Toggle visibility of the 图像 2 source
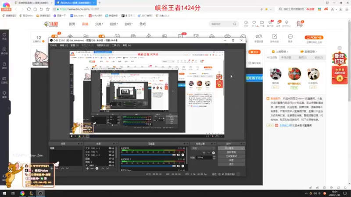Screen dimensions: 351x197 110,162
